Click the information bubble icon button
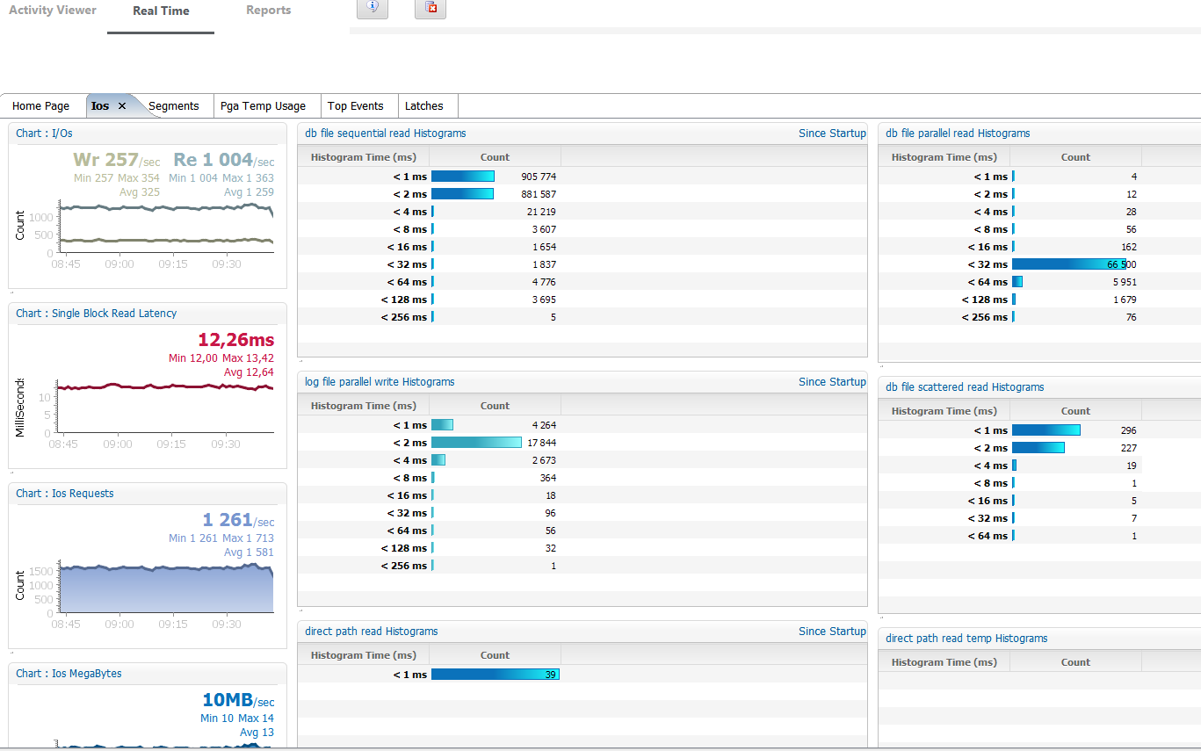The height and width of the screenshot is (751, 1201). click(373, 7)
